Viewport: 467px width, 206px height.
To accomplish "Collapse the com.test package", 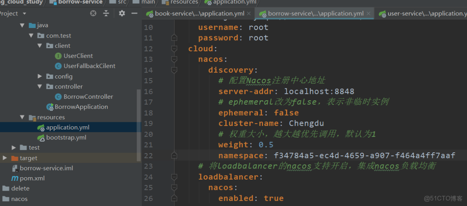I will [x=31, y=36].
